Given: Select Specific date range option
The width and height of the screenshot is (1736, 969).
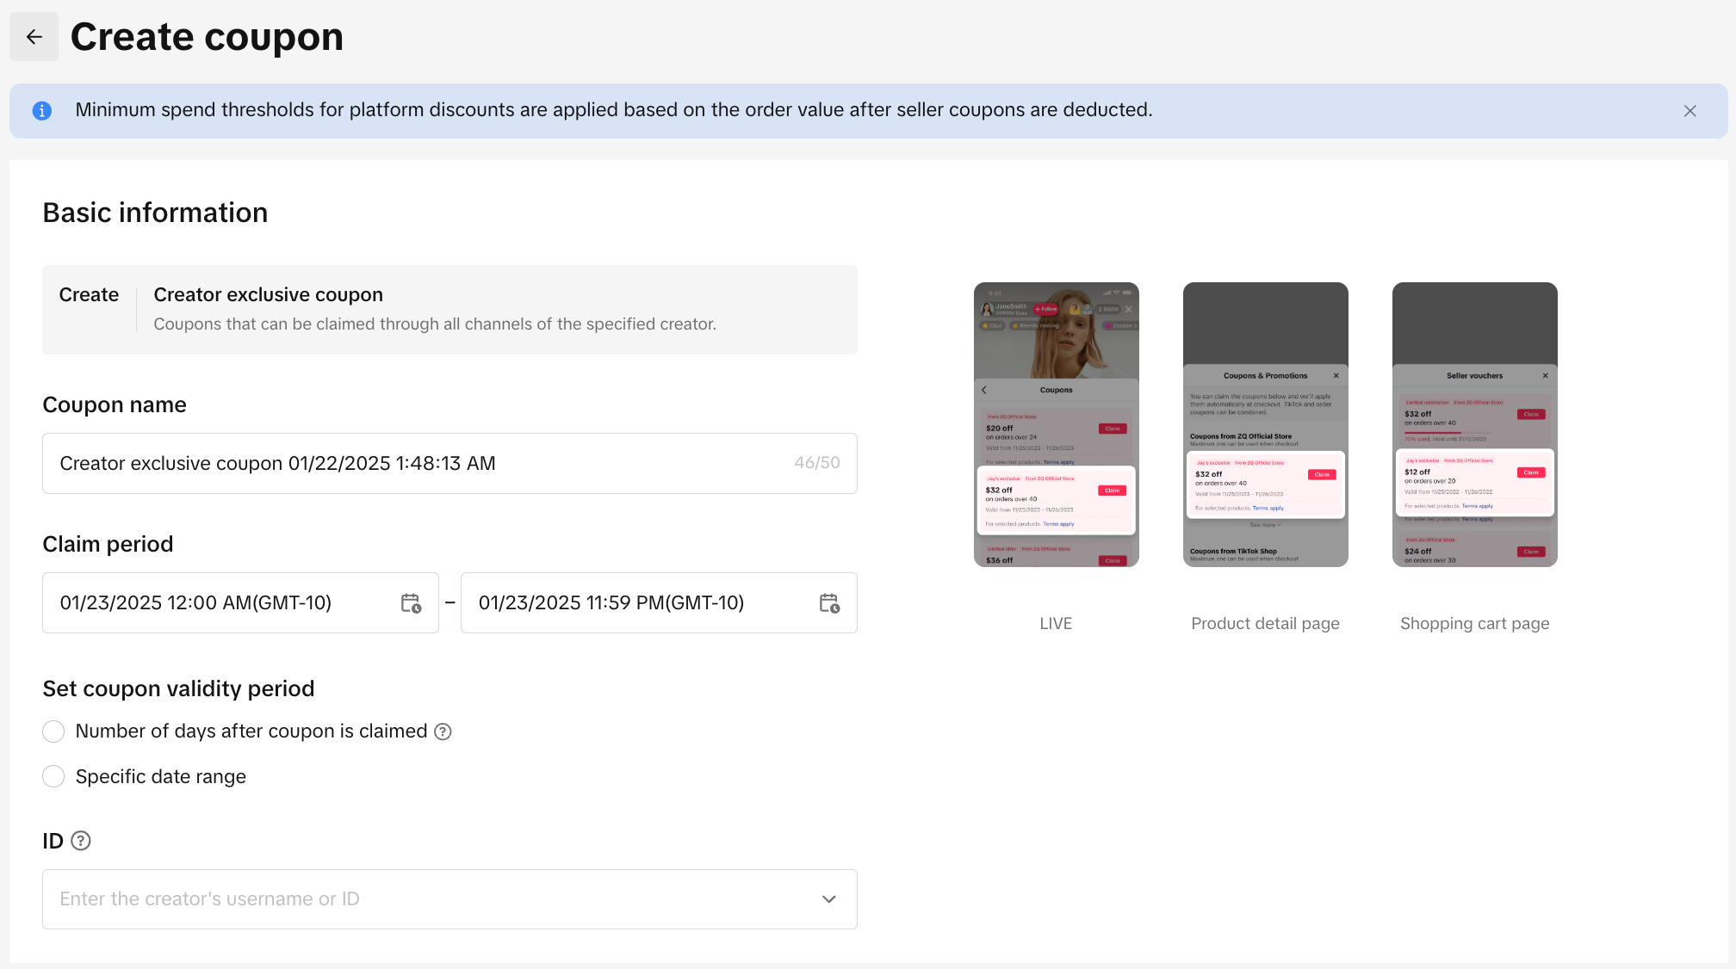Looking at the screenshot, I should pos(53,777).
